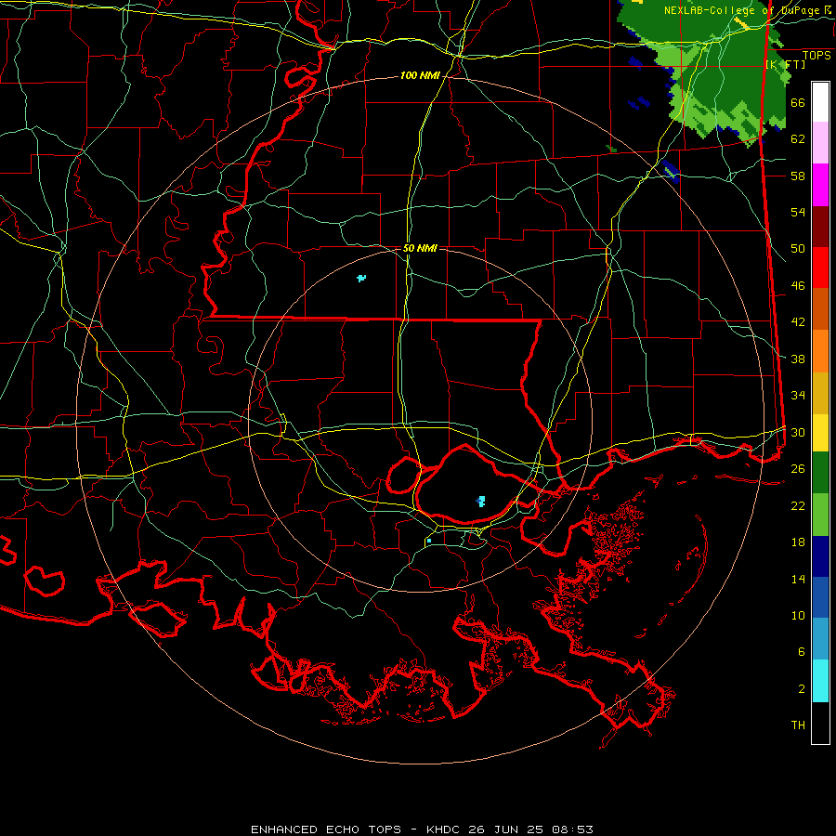The height and width of the screenshot is (836, 836).
Task: Click the dark red (maroon) legend band
Action: click(x=820, y=227)
